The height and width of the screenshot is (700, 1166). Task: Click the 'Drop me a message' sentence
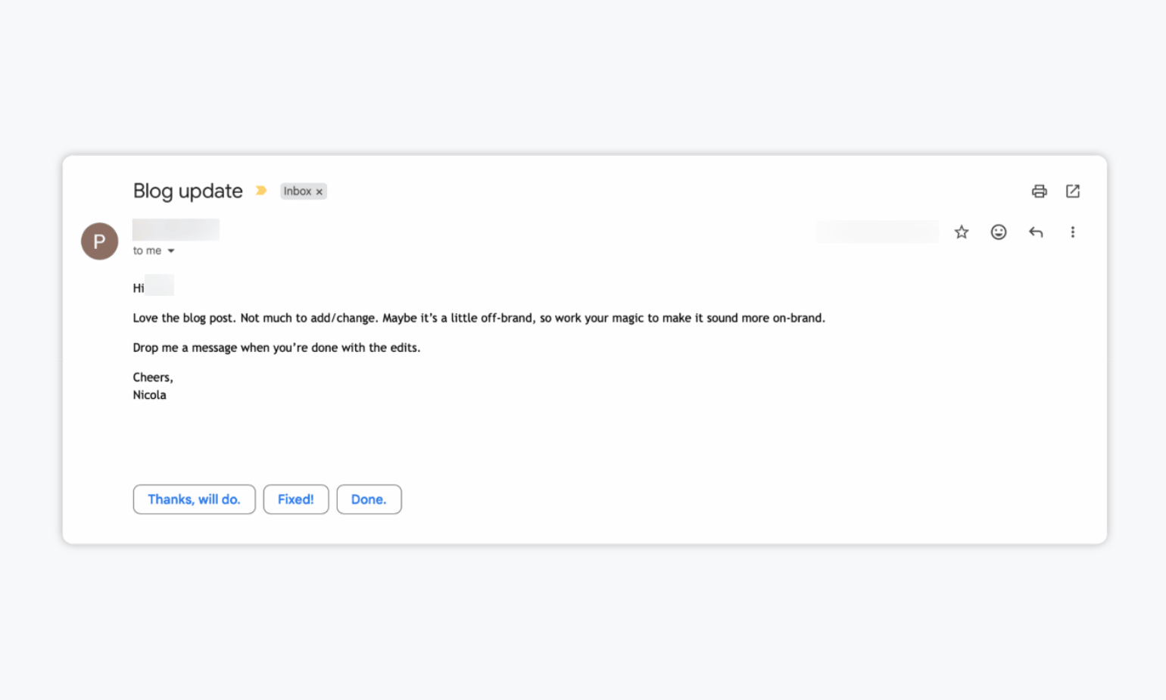[276, 348]
